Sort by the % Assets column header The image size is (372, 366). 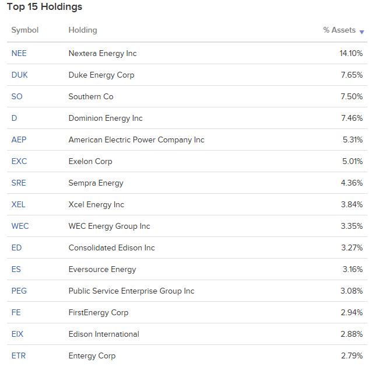point(339,30)
